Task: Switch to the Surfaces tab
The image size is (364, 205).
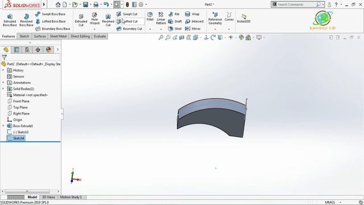Action: click(40, 36)
